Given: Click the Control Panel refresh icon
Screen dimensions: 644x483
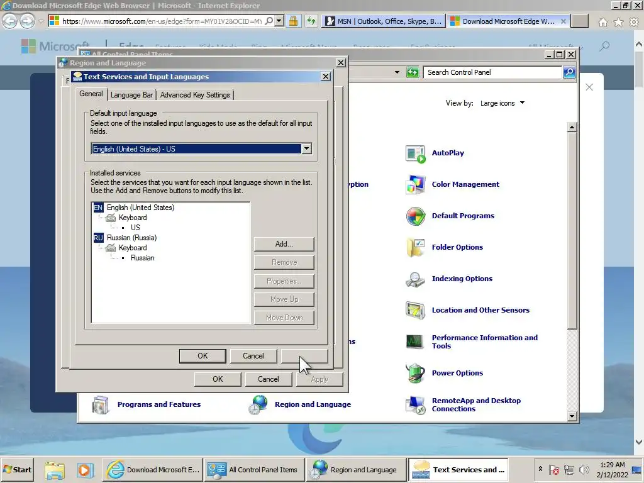Looking at the screenshot, I should [x=413, y=72].
